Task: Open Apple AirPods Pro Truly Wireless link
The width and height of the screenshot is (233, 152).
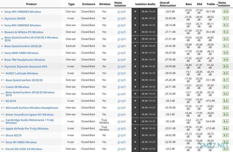Action: tap(27, 128)
